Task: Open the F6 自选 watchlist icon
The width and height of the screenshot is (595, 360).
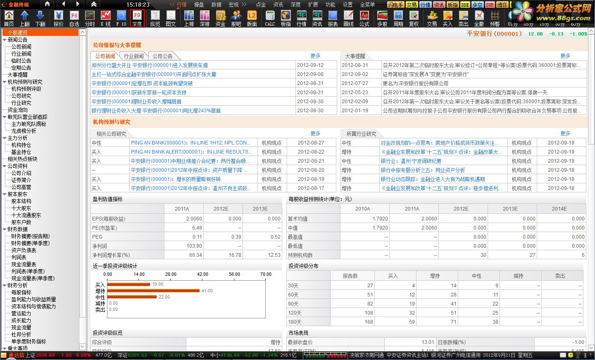Action: point(74,18)
